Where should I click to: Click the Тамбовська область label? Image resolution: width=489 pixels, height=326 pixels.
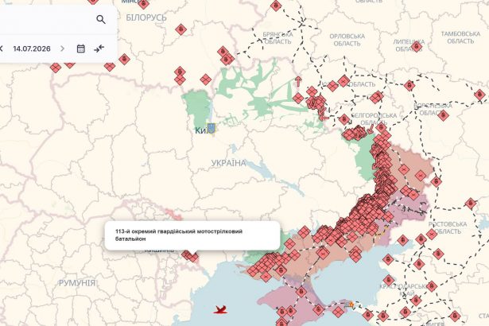(460, 37)
